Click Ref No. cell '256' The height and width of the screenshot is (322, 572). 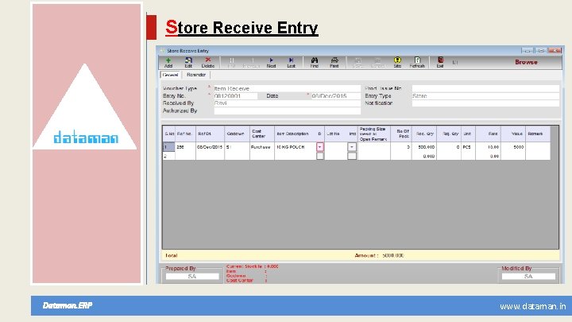(185, 147)
